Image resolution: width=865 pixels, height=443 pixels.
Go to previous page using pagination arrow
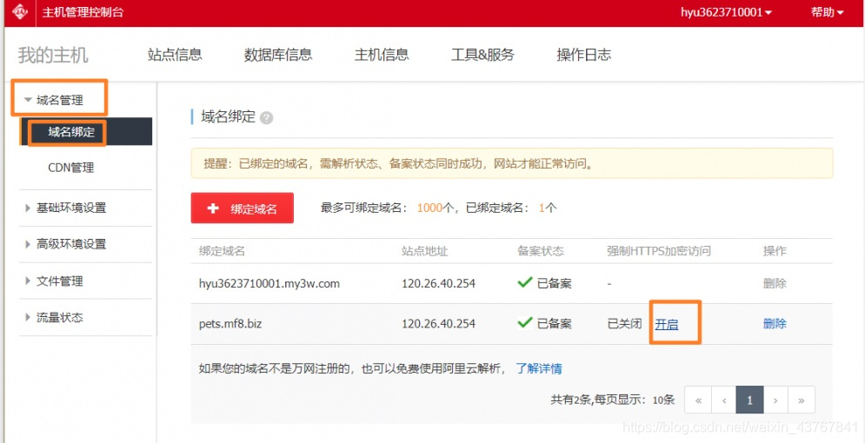(x=723, y=400)
